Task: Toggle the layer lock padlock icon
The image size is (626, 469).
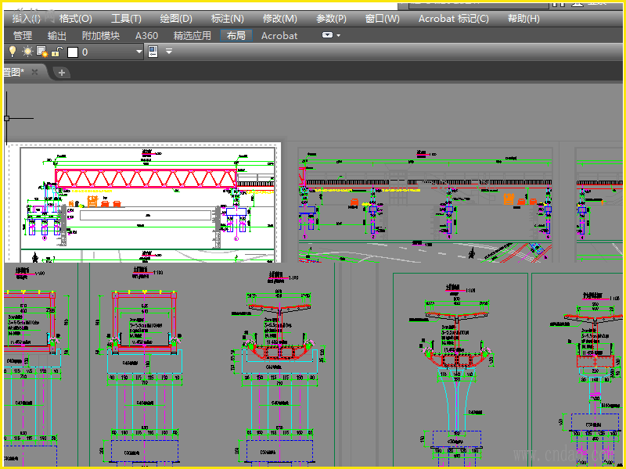Action: 57,52
